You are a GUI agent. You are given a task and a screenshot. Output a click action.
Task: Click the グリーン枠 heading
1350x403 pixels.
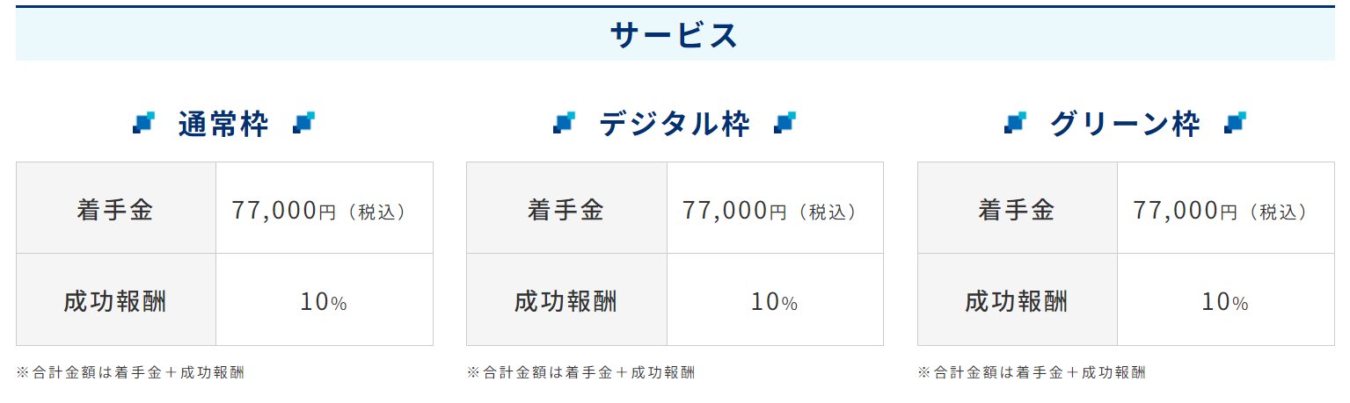click(x=1125, y=124)
